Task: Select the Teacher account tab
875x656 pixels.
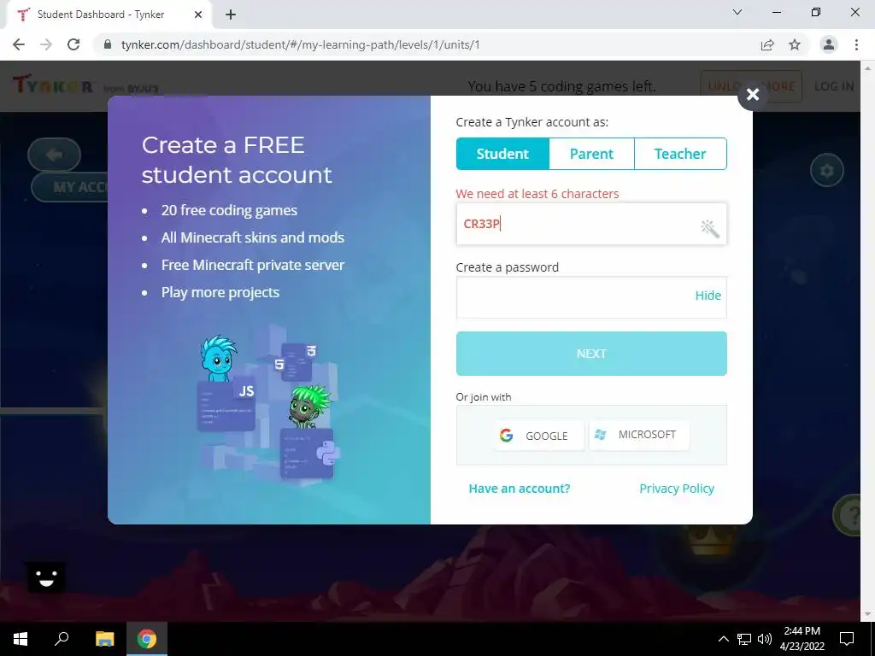Action: click(x=680, y=154)
